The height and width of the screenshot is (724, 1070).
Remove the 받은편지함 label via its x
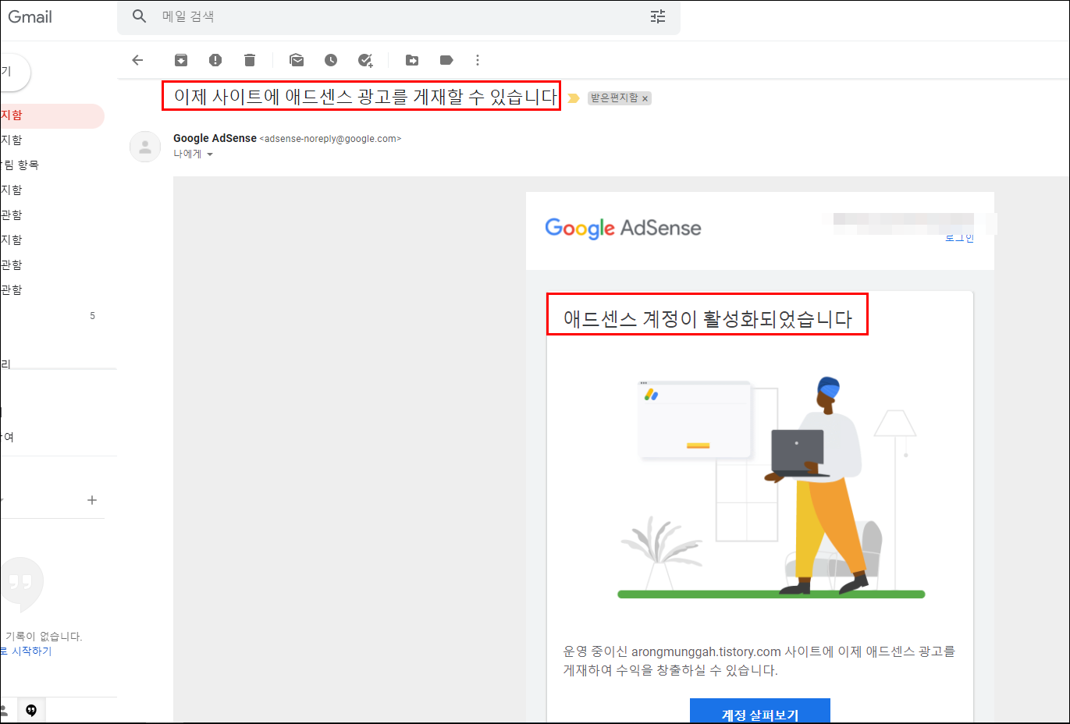(645, 98)
